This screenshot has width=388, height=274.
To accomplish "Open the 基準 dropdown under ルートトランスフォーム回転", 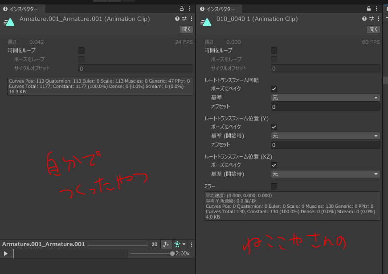I will pos(325,98).
